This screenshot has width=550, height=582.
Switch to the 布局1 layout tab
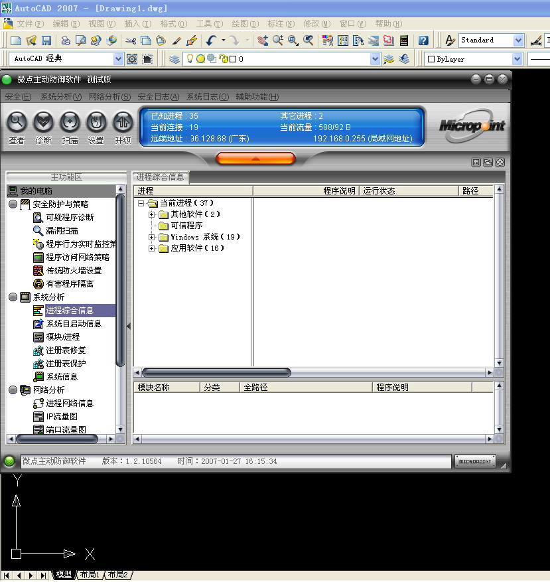pos(90,575)
